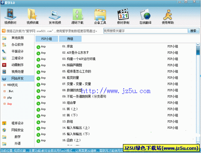Click green plus icon for 10.组合拳
This screenshot has width=201, height=153.
pos(38,103)
